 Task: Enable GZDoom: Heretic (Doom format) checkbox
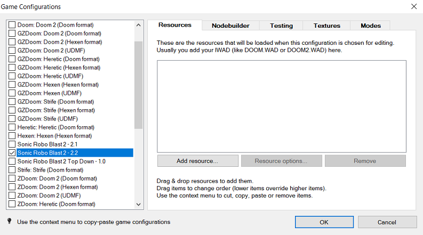[12, 59]
